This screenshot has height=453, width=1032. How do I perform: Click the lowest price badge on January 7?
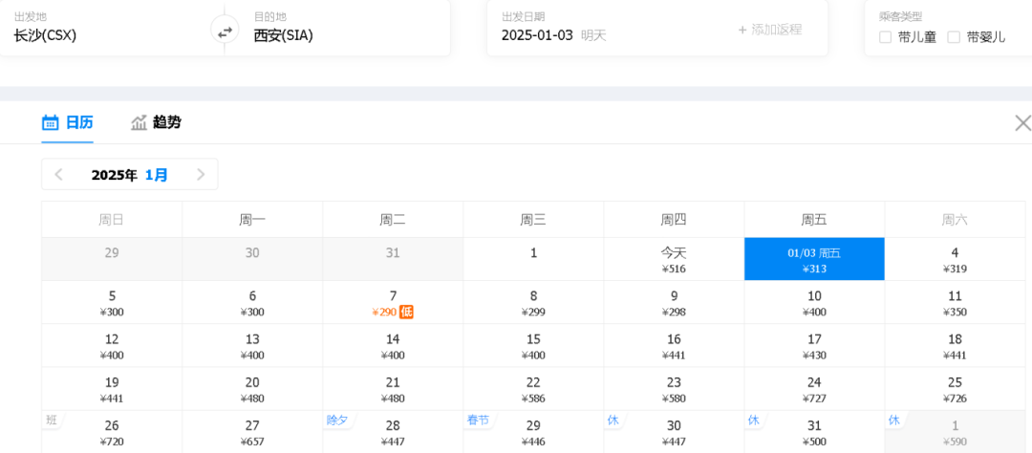pyautogui.click(x=406, y=312)
